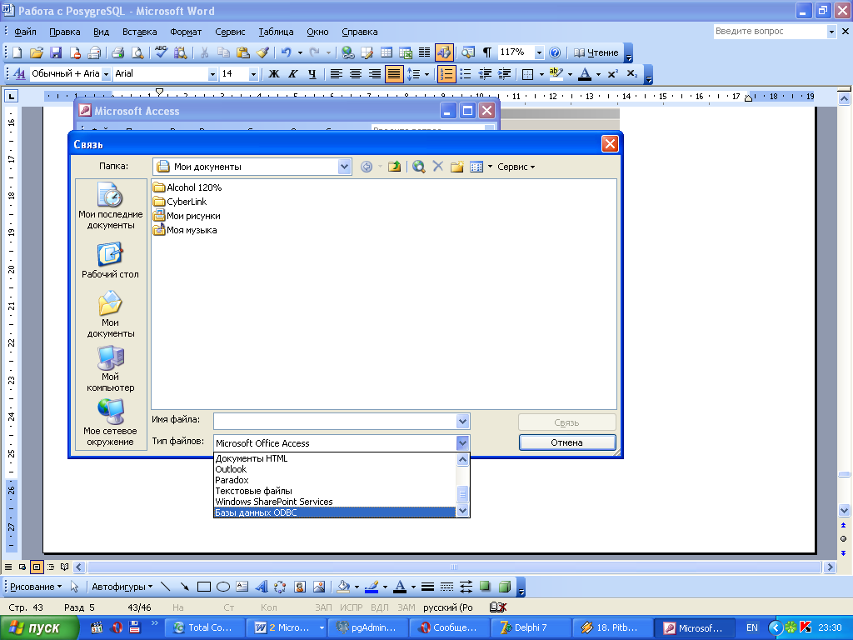Click the Save diskette icon in Word toolbar
Viewport: 853px width, 640px height.
[x=56, y=52]
